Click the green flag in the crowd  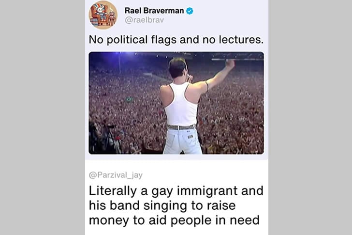(129, 99)
